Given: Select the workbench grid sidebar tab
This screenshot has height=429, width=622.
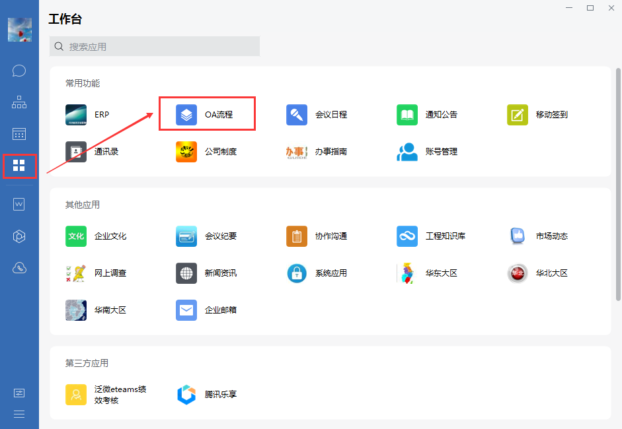Looking at the screenshot, I should 19,166.
